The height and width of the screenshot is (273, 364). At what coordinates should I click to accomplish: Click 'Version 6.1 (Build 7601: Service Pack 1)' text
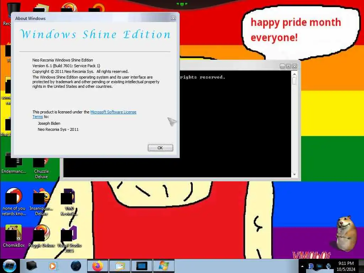click(x=66, y=66)
